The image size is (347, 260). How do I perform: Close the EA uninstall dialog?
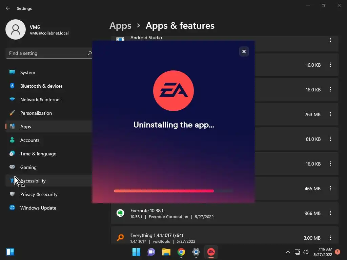244,51
